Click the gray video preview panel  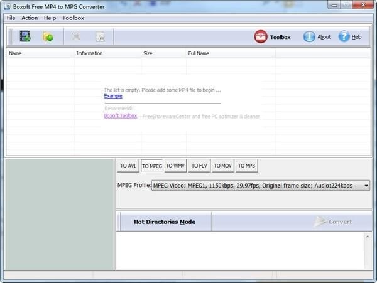click(60, 215)
